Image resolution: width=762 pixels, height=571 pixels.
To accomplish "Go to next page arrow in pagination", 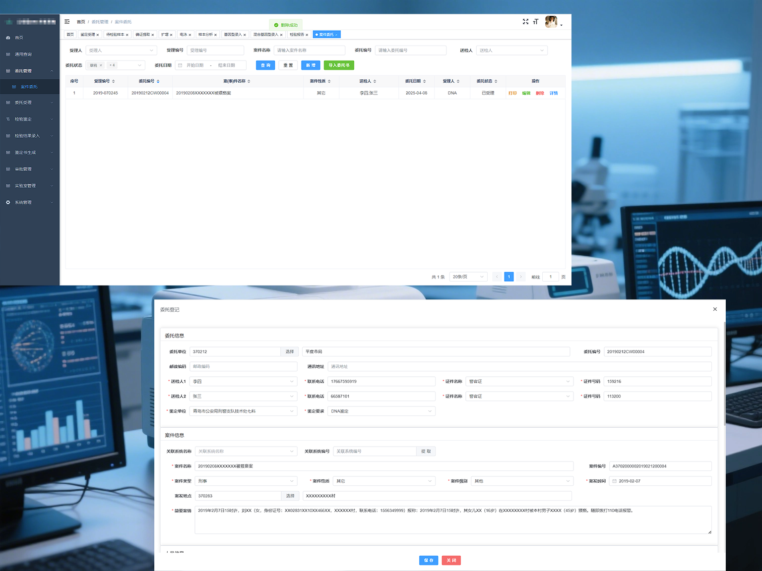I will [520, 277].
